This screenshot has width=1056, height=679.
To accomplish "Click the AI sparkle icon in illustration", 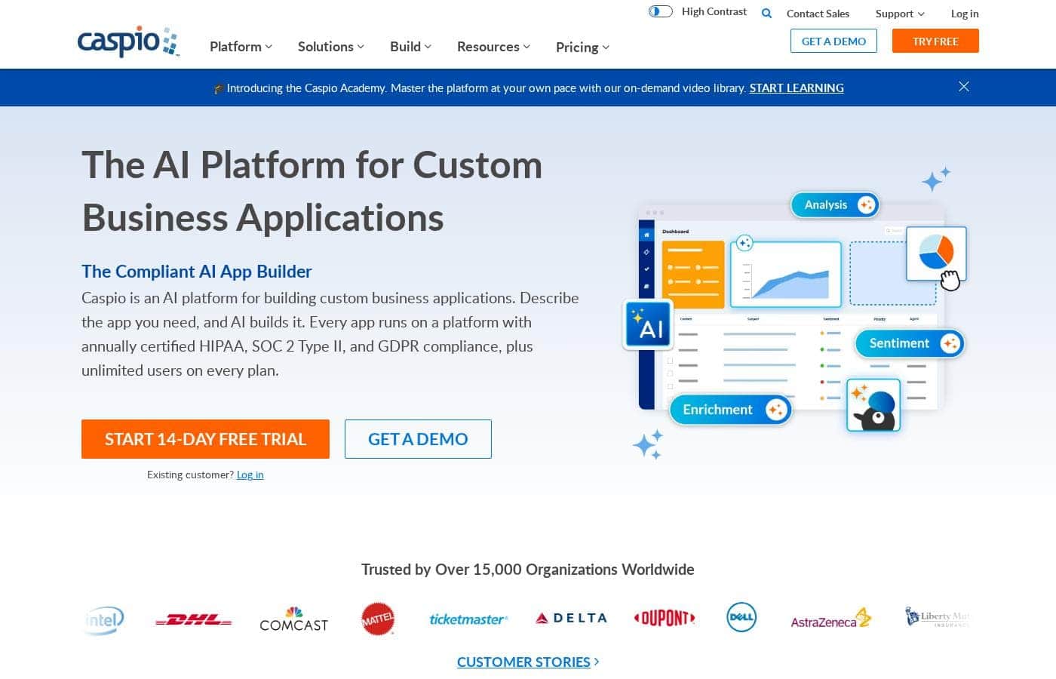I will (x=648, y=325).
